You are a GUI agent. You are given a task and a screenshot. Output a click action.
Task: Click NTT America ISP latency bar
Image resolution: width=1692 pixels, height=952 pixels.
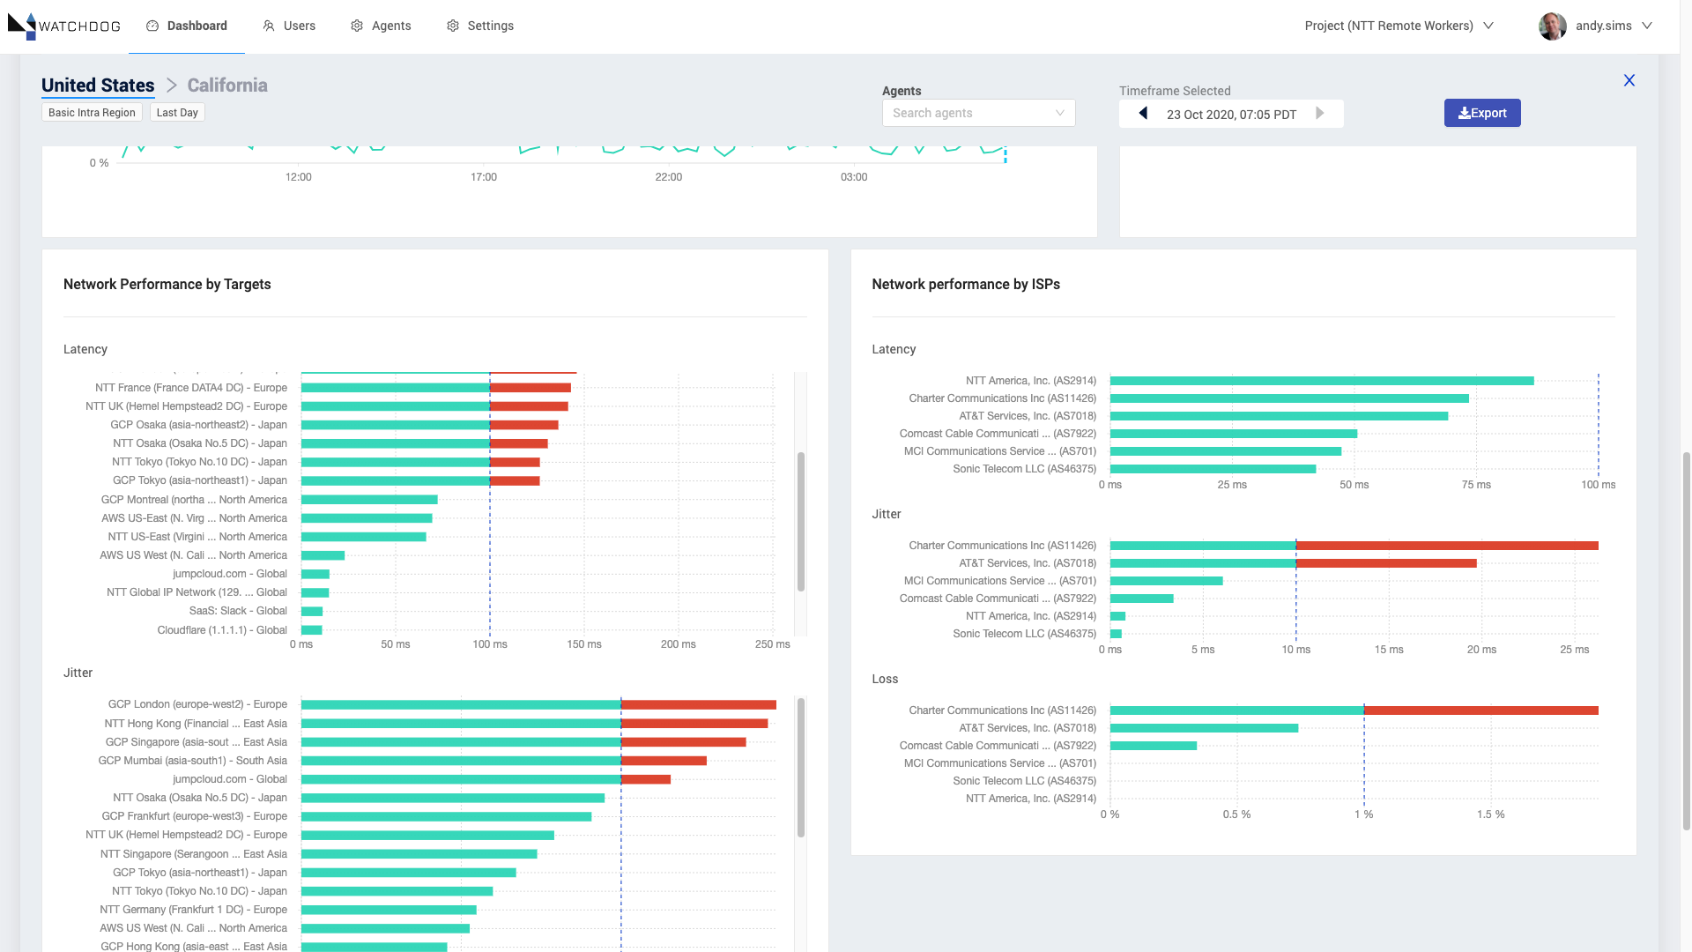click(1322, 381)
